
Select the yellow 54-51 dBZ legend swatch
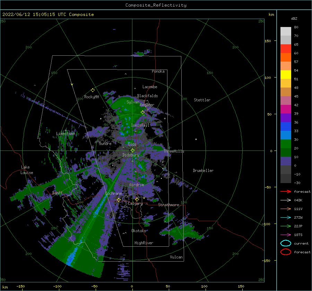[286, 75]
